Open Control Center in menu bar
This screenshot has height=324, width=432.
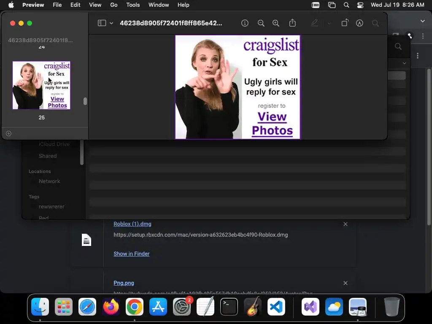pos(360,5)
